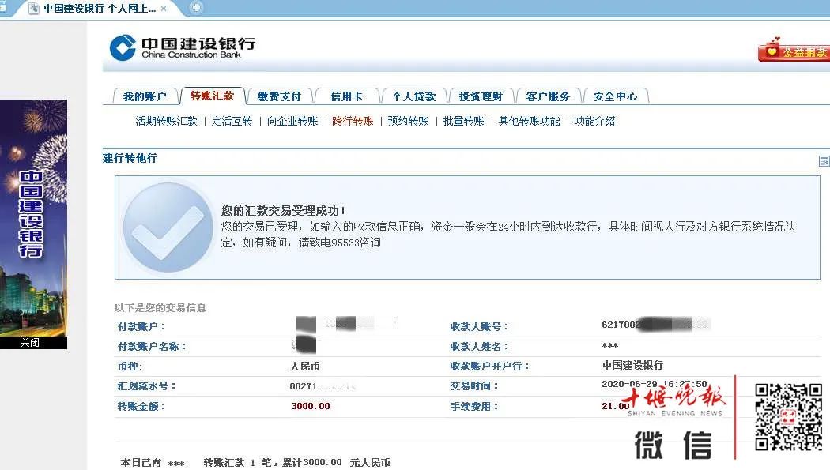Open the 安全中心 tab
Viewport: 830px width, 470px height.
click(x=615, y=96)
